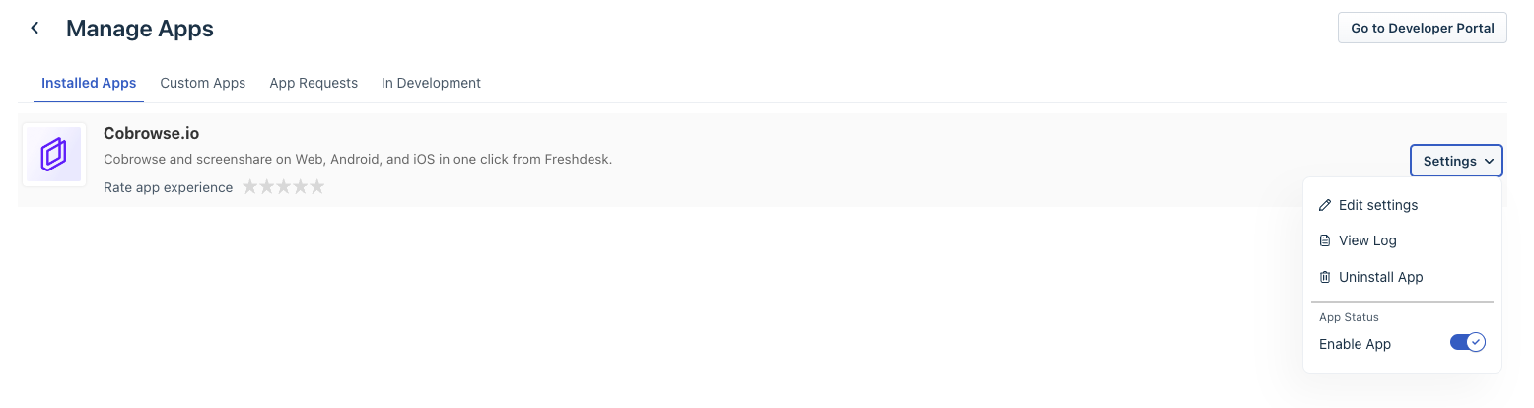1534x408 pixels.
Task: Click the back arrow beside Manage Apps
Action: (35, 29)
